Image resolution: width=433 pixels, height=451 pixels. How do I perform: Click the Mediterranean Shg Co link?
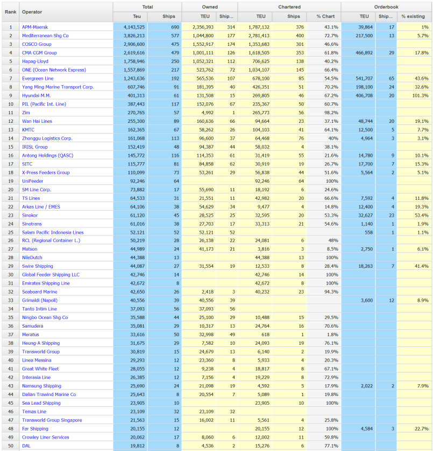[45, 36]
